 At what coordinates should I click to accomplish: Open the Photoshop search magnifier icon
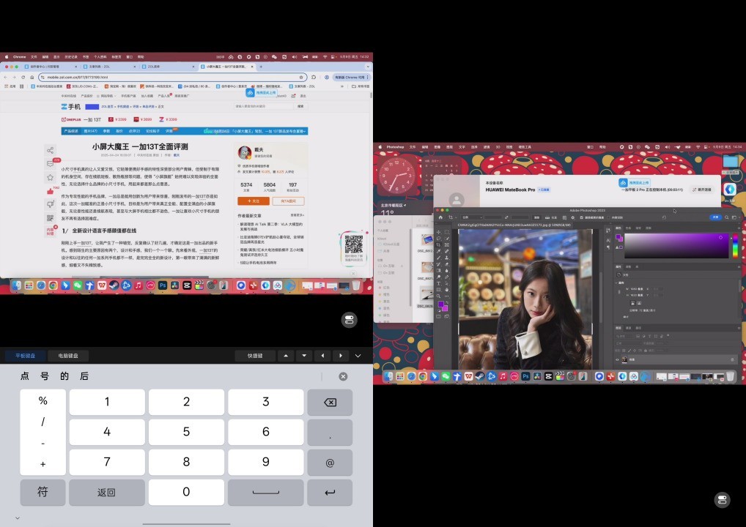pos(726,217)
